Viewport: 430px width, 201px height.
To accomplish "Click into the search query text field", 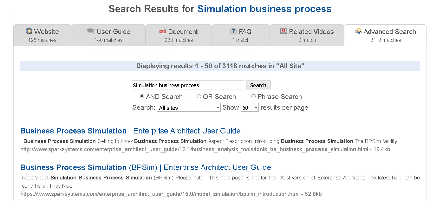I will coord(188,85).
